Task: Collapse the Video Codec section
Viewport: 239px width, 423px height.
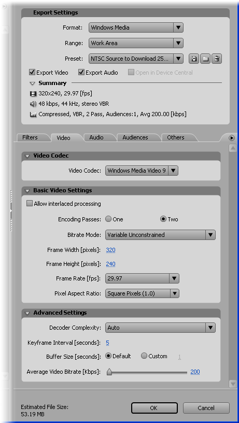Action: point(27,156)
